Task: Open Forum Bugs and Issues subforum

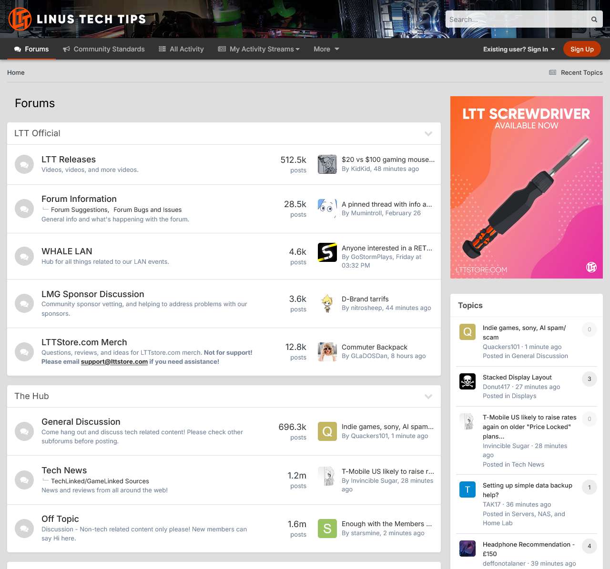Action: pos(148,210)
